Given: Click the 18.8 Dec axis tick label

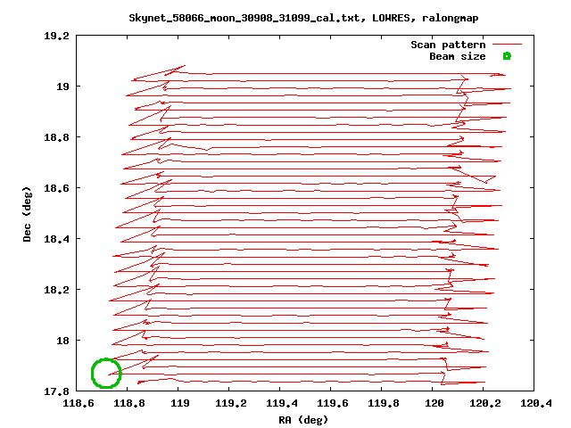Looking at the screenshot, I should coord(56,137).
